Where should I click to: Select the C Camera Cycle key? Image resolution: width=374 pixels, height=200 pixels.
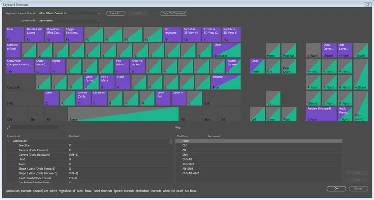(x=83, y=98)
